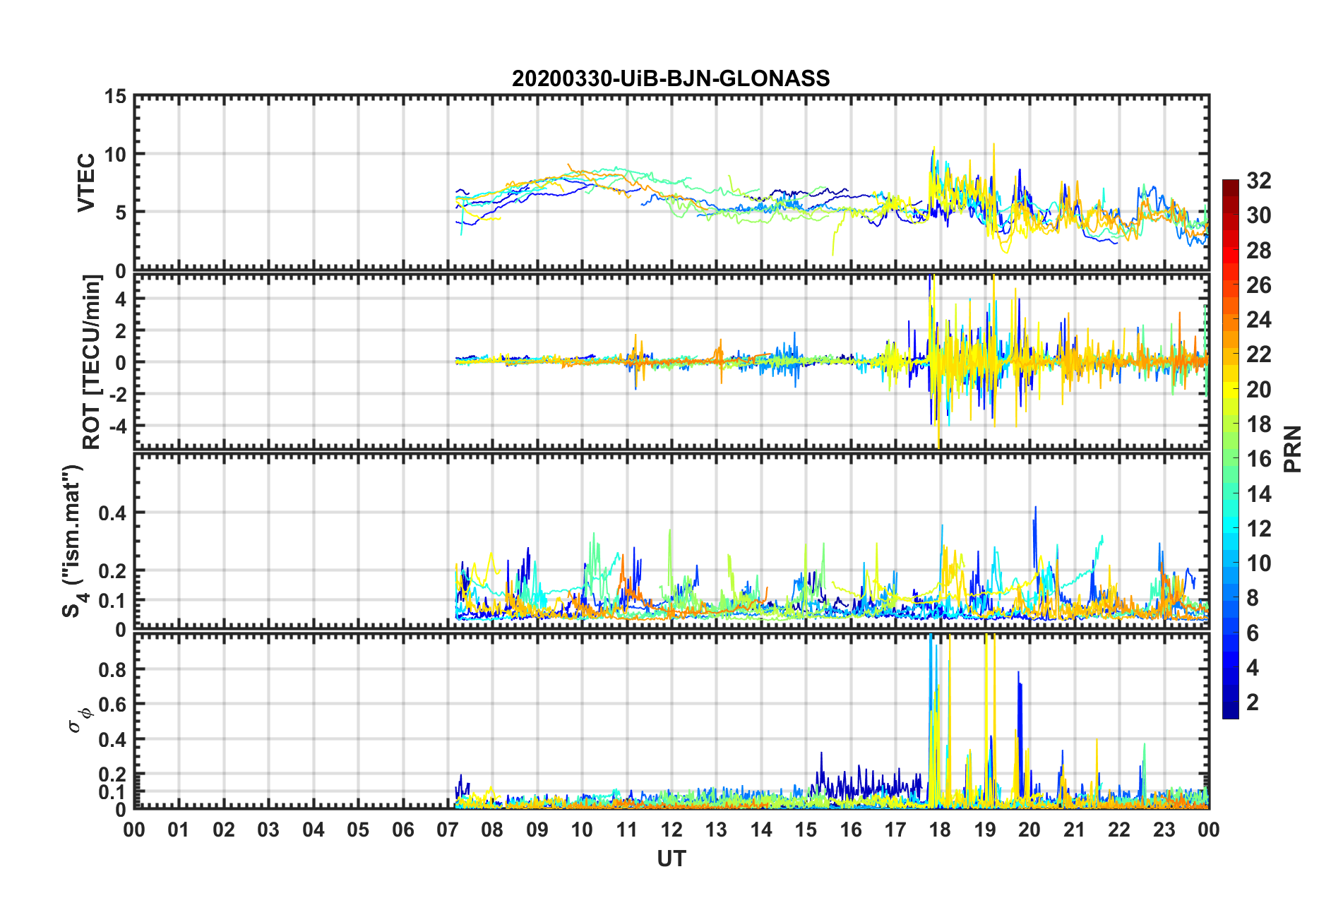The width and height of the screenshot is (1343, 898).
Task: Click the x-axis tick label 07
Action: point(448,830)
